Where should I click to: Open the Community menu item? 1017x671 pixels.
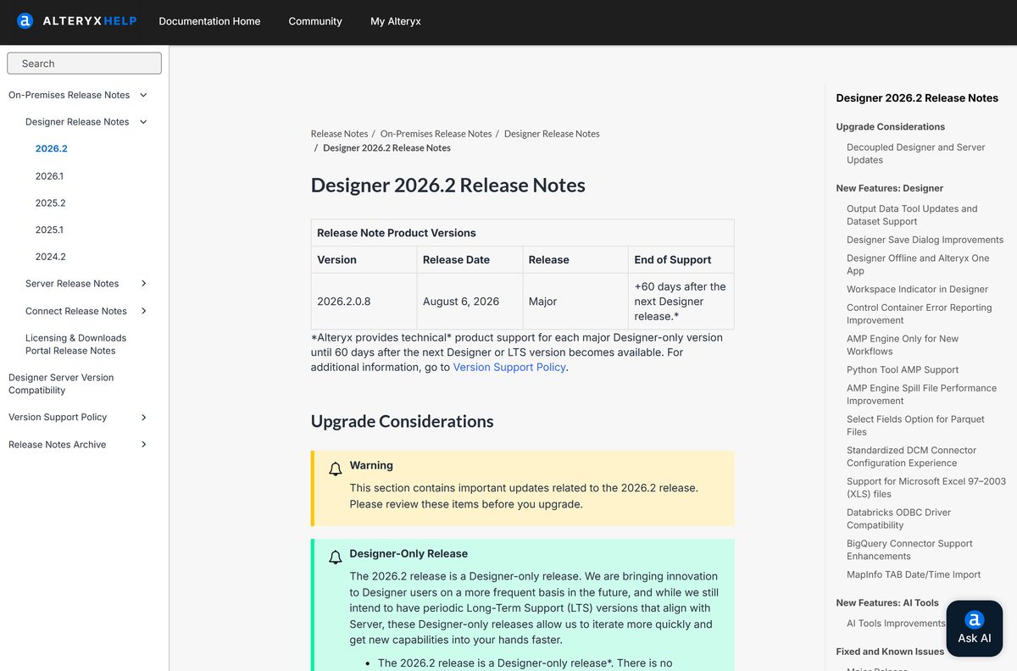(x=315, y=21)
